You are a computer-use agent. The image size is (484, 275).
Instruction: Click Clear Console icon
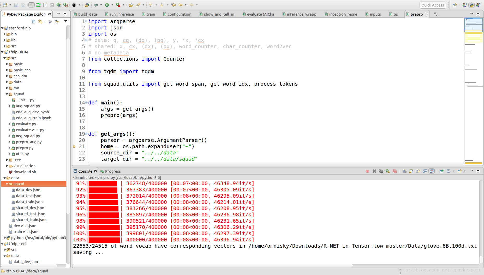(404, 171)
